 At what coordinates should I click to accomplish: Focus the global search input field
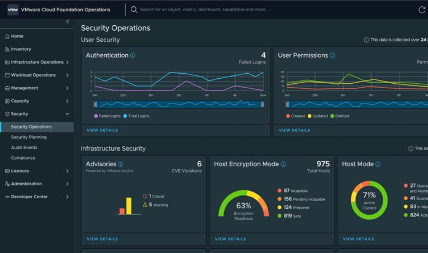206,10
